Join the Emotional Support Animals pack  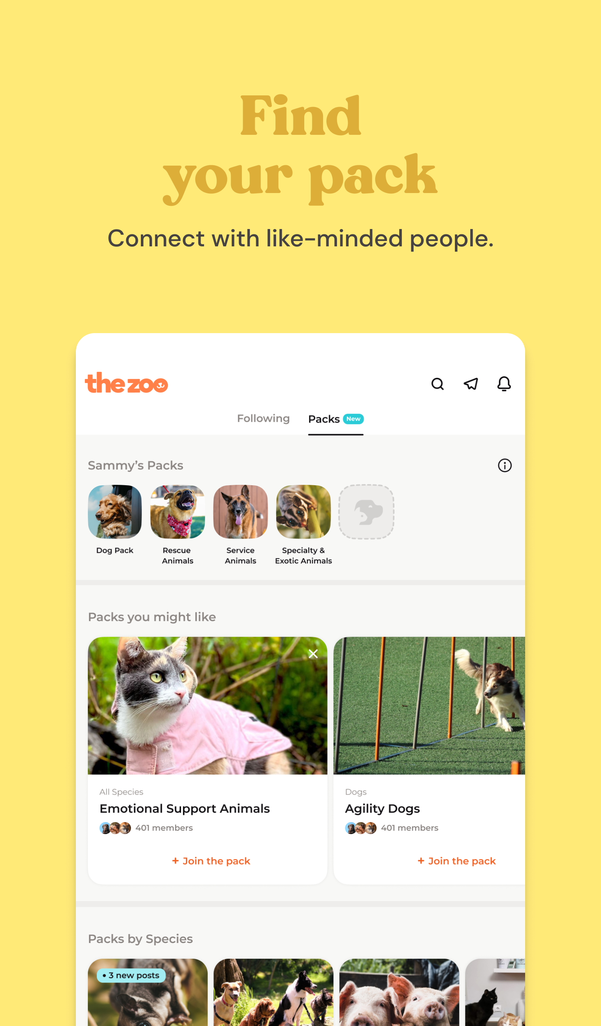[x=211, y=861]
